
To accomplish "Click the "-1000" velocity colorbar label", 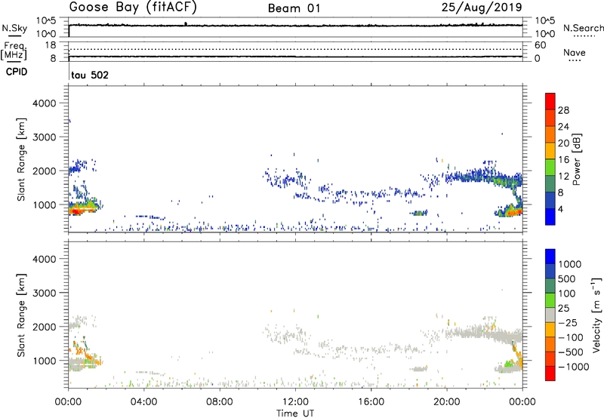I will click(x=573, y=367).
